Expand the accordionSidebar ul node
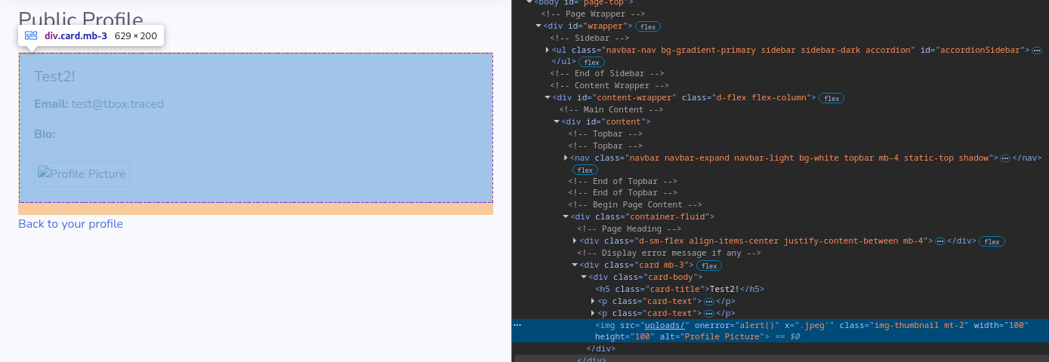This screenshot has width=1049, height=362. (547, 50)
